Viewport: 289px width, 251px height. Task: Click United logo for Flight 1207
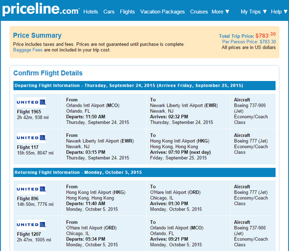[31, 224]
